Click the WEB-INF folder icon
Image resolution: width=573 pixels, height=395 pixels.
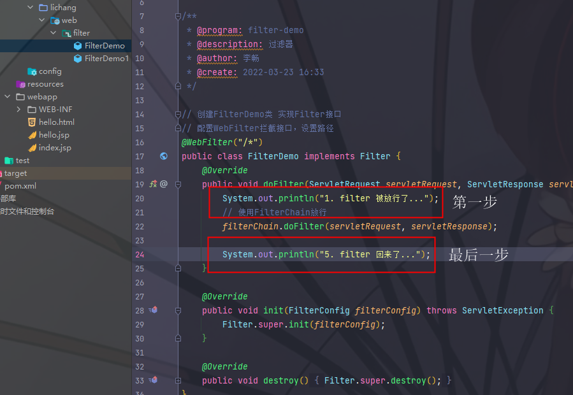(32, 109)
